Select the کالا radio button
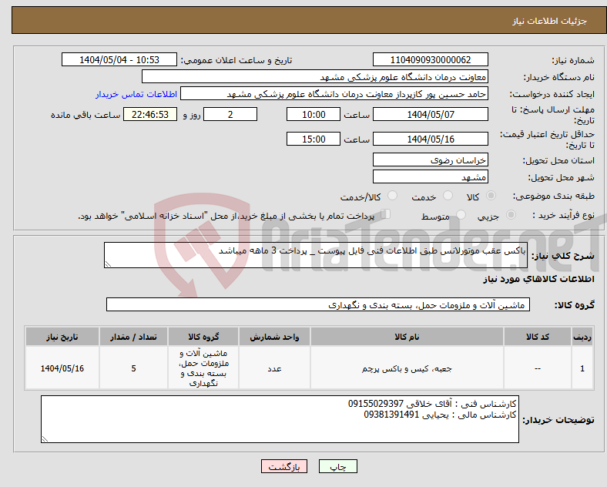Image resolution: width=607 pixels, height=487 pixels. pyautogui.click(x=491, y=196)
